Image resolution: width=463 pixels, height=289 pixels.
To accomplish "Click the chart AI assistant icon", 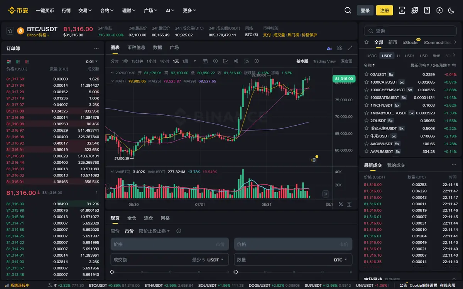I will pyautogui.click(x=329, y=48).
